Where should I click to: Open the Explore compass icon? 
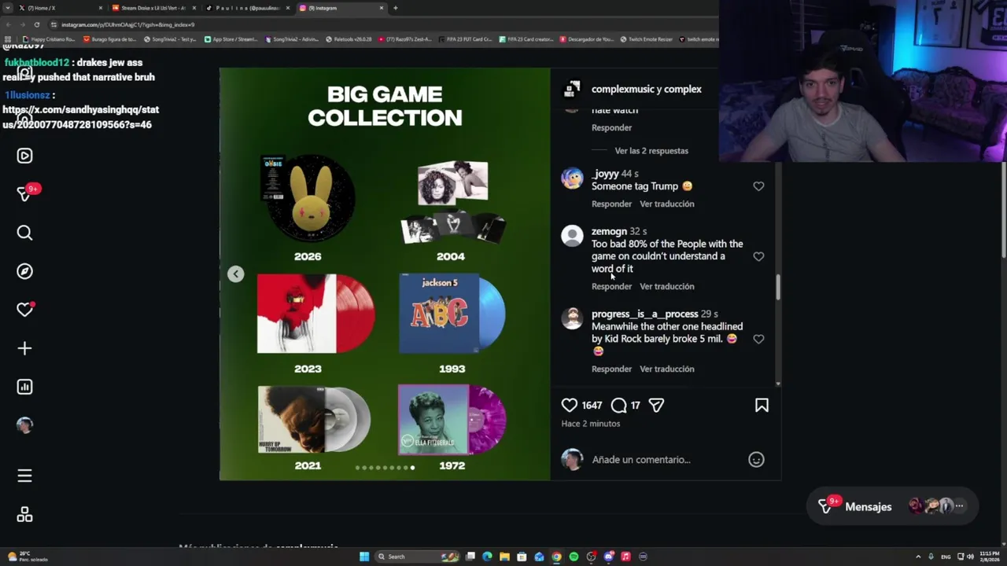coord(24,271)
